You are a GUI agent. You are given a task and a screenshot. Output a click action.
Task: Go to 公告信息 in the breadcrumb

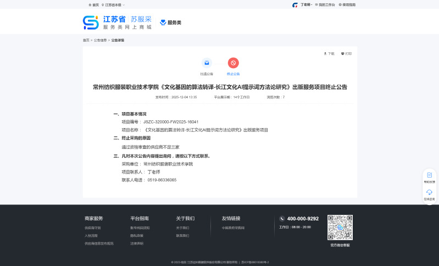(x=100, y=40)
